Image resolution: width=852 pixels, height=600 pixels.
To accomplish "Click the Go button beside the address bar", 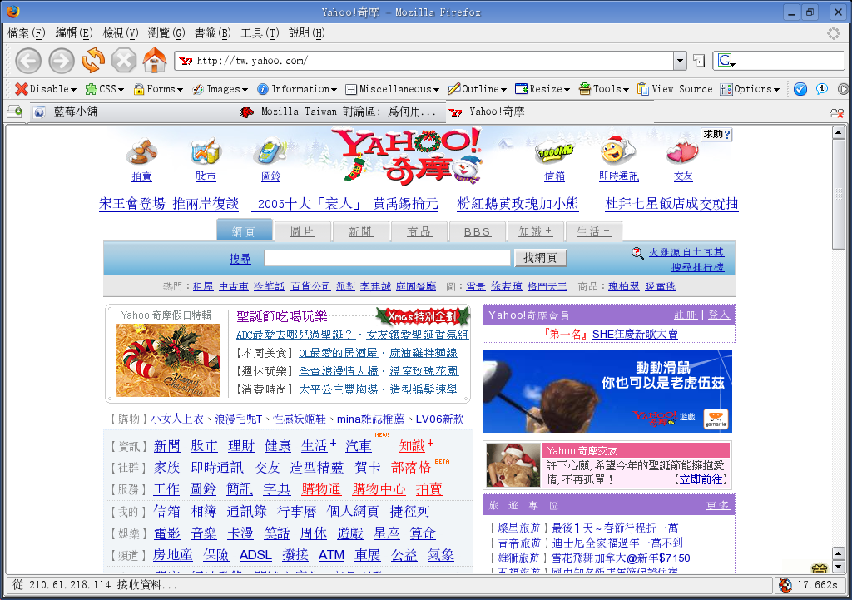I will point(699,61).
